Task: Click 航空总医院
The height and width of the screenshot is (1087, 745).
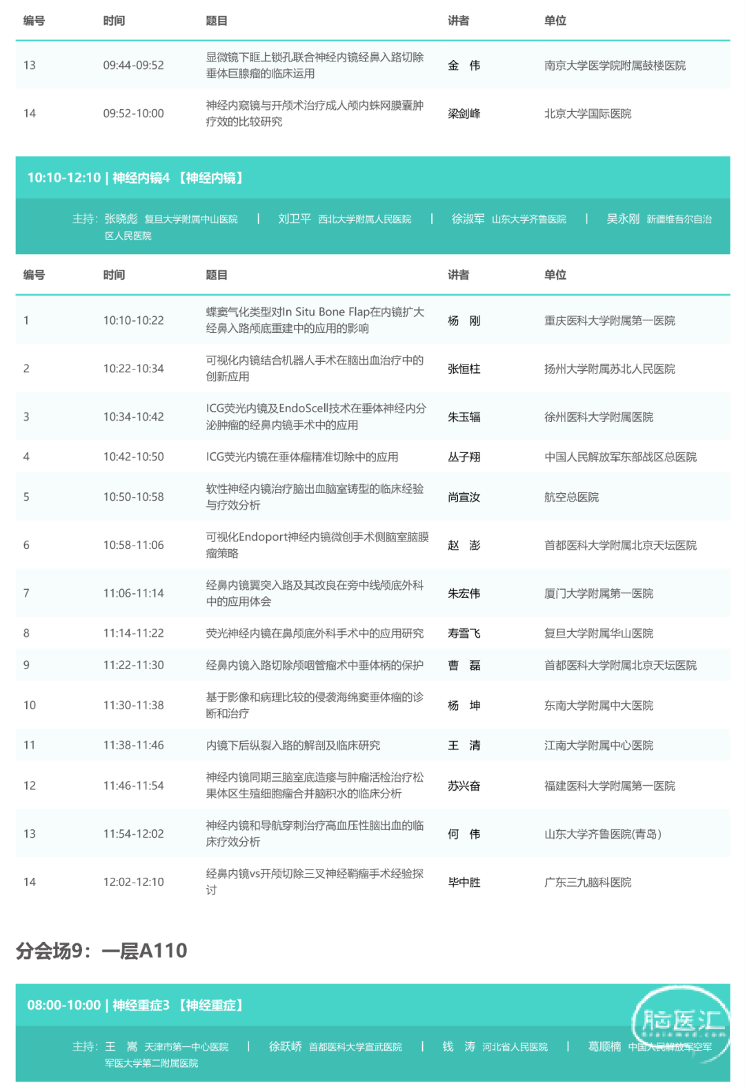Action: click(571, 498)
